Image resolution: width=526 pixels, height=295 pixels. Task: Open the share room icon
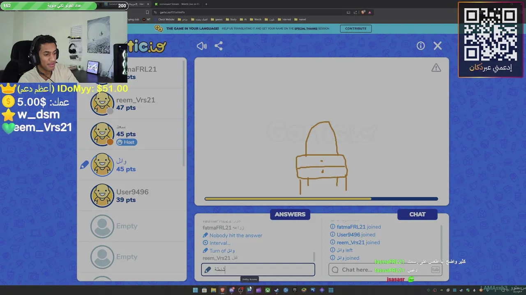[x=219, y=46]
